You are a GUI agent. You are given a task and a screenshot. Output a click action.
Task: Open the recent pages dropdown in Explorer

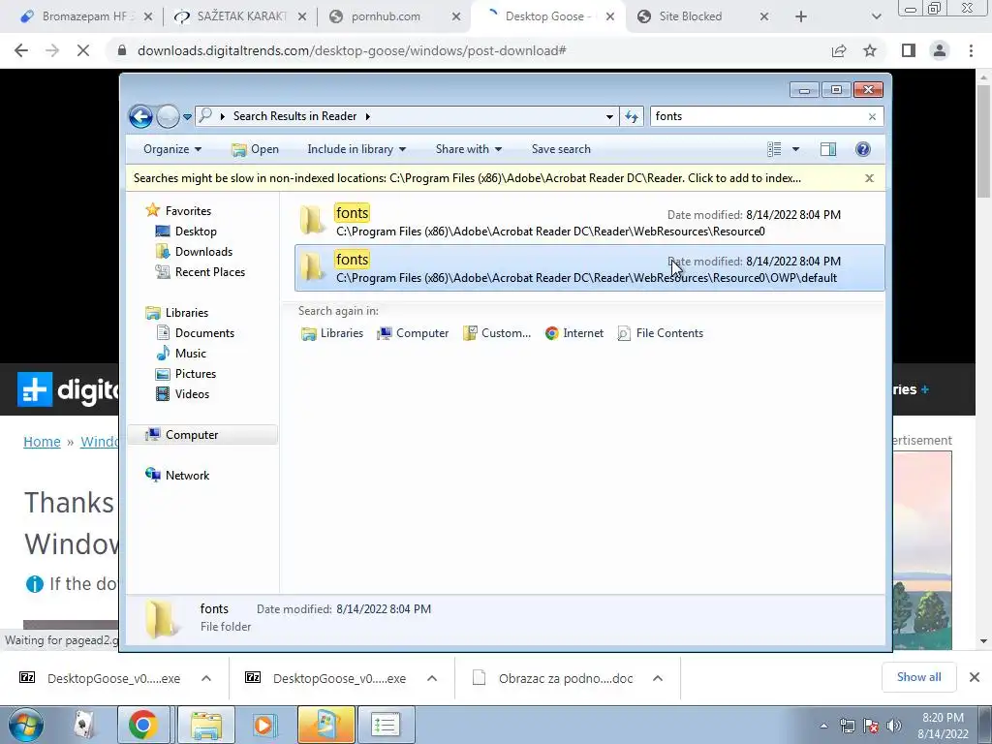[x=187, y=117]
